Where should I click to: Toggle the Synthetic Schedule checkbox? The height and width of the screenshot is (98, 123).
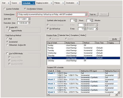[x=48, y=25]
